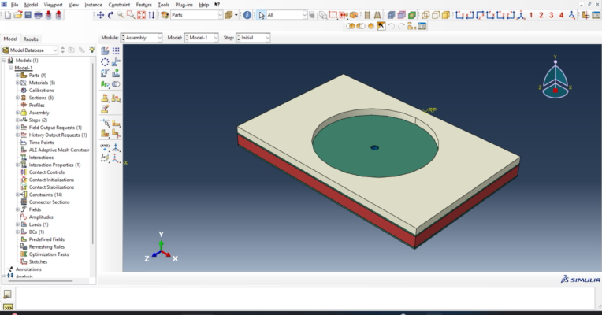Image resolution: width=602 pixels, height=315 pixels.
Task: Expand the Parts (4) tree node
Action: 17,75
